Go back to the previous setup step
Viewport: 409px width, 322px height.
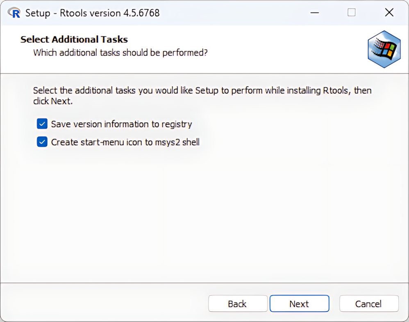coord(237,304)
